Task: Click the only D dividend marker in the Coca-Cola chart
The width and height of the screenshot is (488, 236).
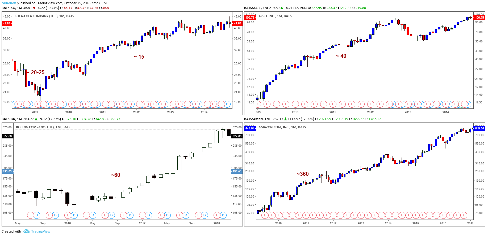Action: coord(227,104)
